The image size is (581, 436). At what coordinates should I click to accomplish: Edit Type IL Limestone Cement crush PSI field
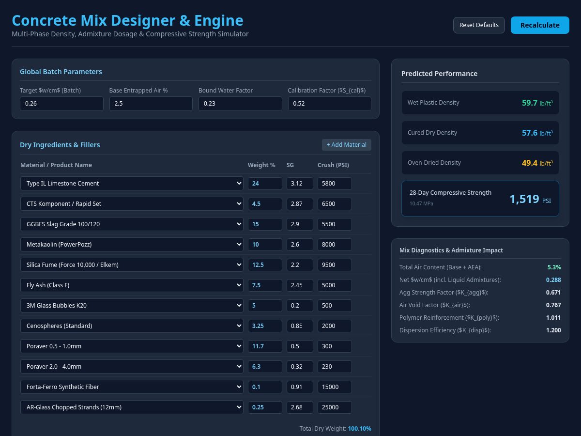pos(335,184)
